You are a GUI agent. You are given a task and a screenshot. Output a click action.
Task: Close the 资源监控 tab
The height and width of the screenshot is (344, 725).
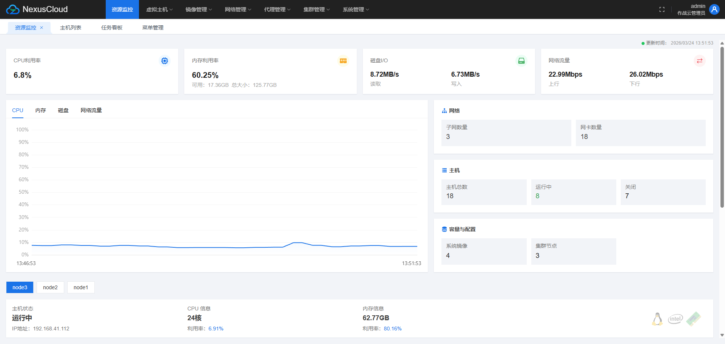pos(42,28)
